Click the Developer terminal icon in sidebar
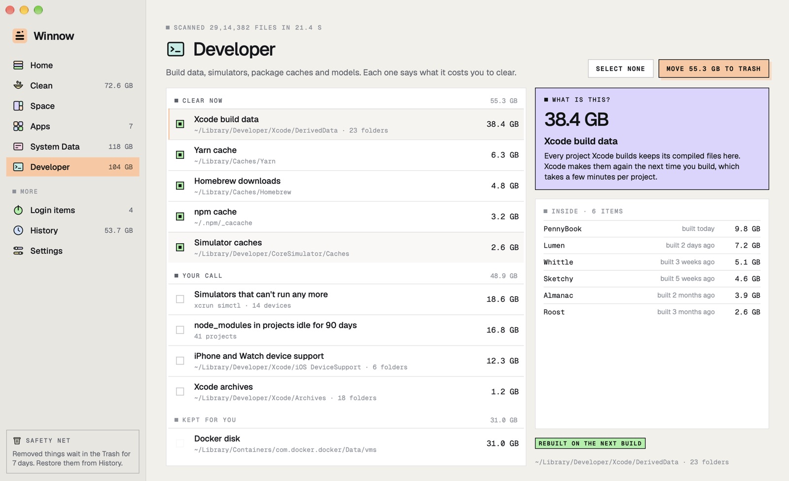The width and height of the screenshot is (789, 481). pos(18,167)
